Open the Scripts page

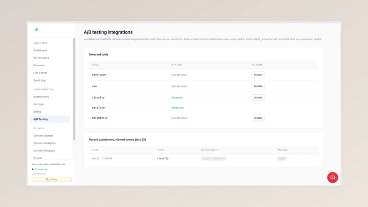coord(38,158)
